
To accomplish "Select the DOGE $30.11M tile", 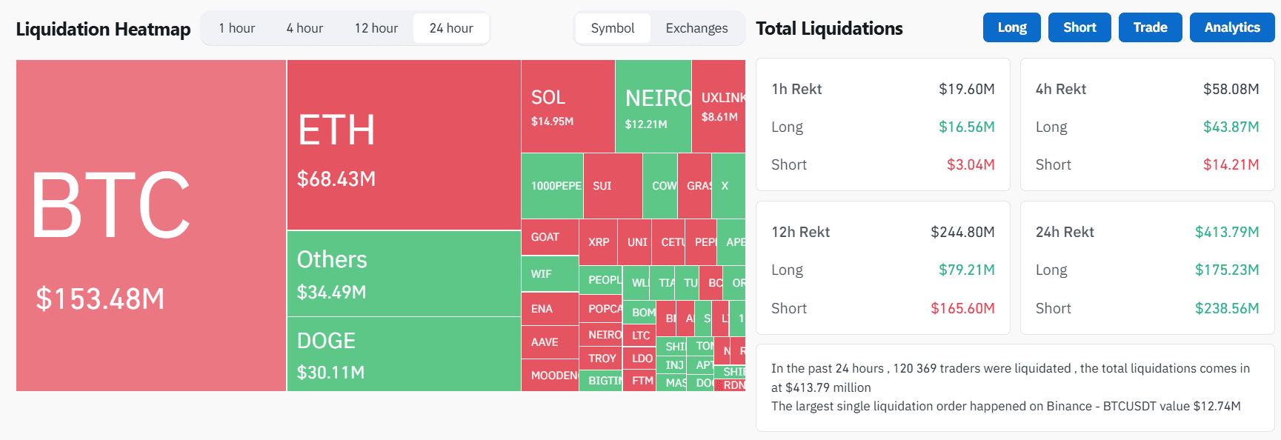I will (404, 354).
